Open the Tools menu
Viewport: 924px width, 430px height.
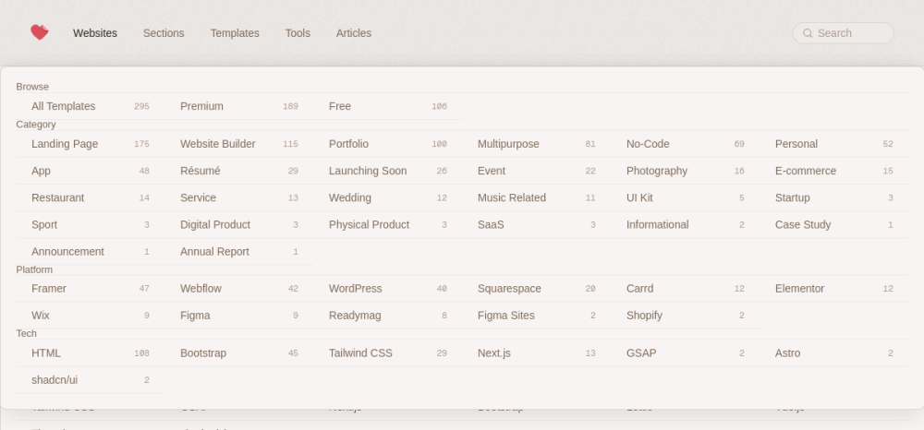coord(298,33)
